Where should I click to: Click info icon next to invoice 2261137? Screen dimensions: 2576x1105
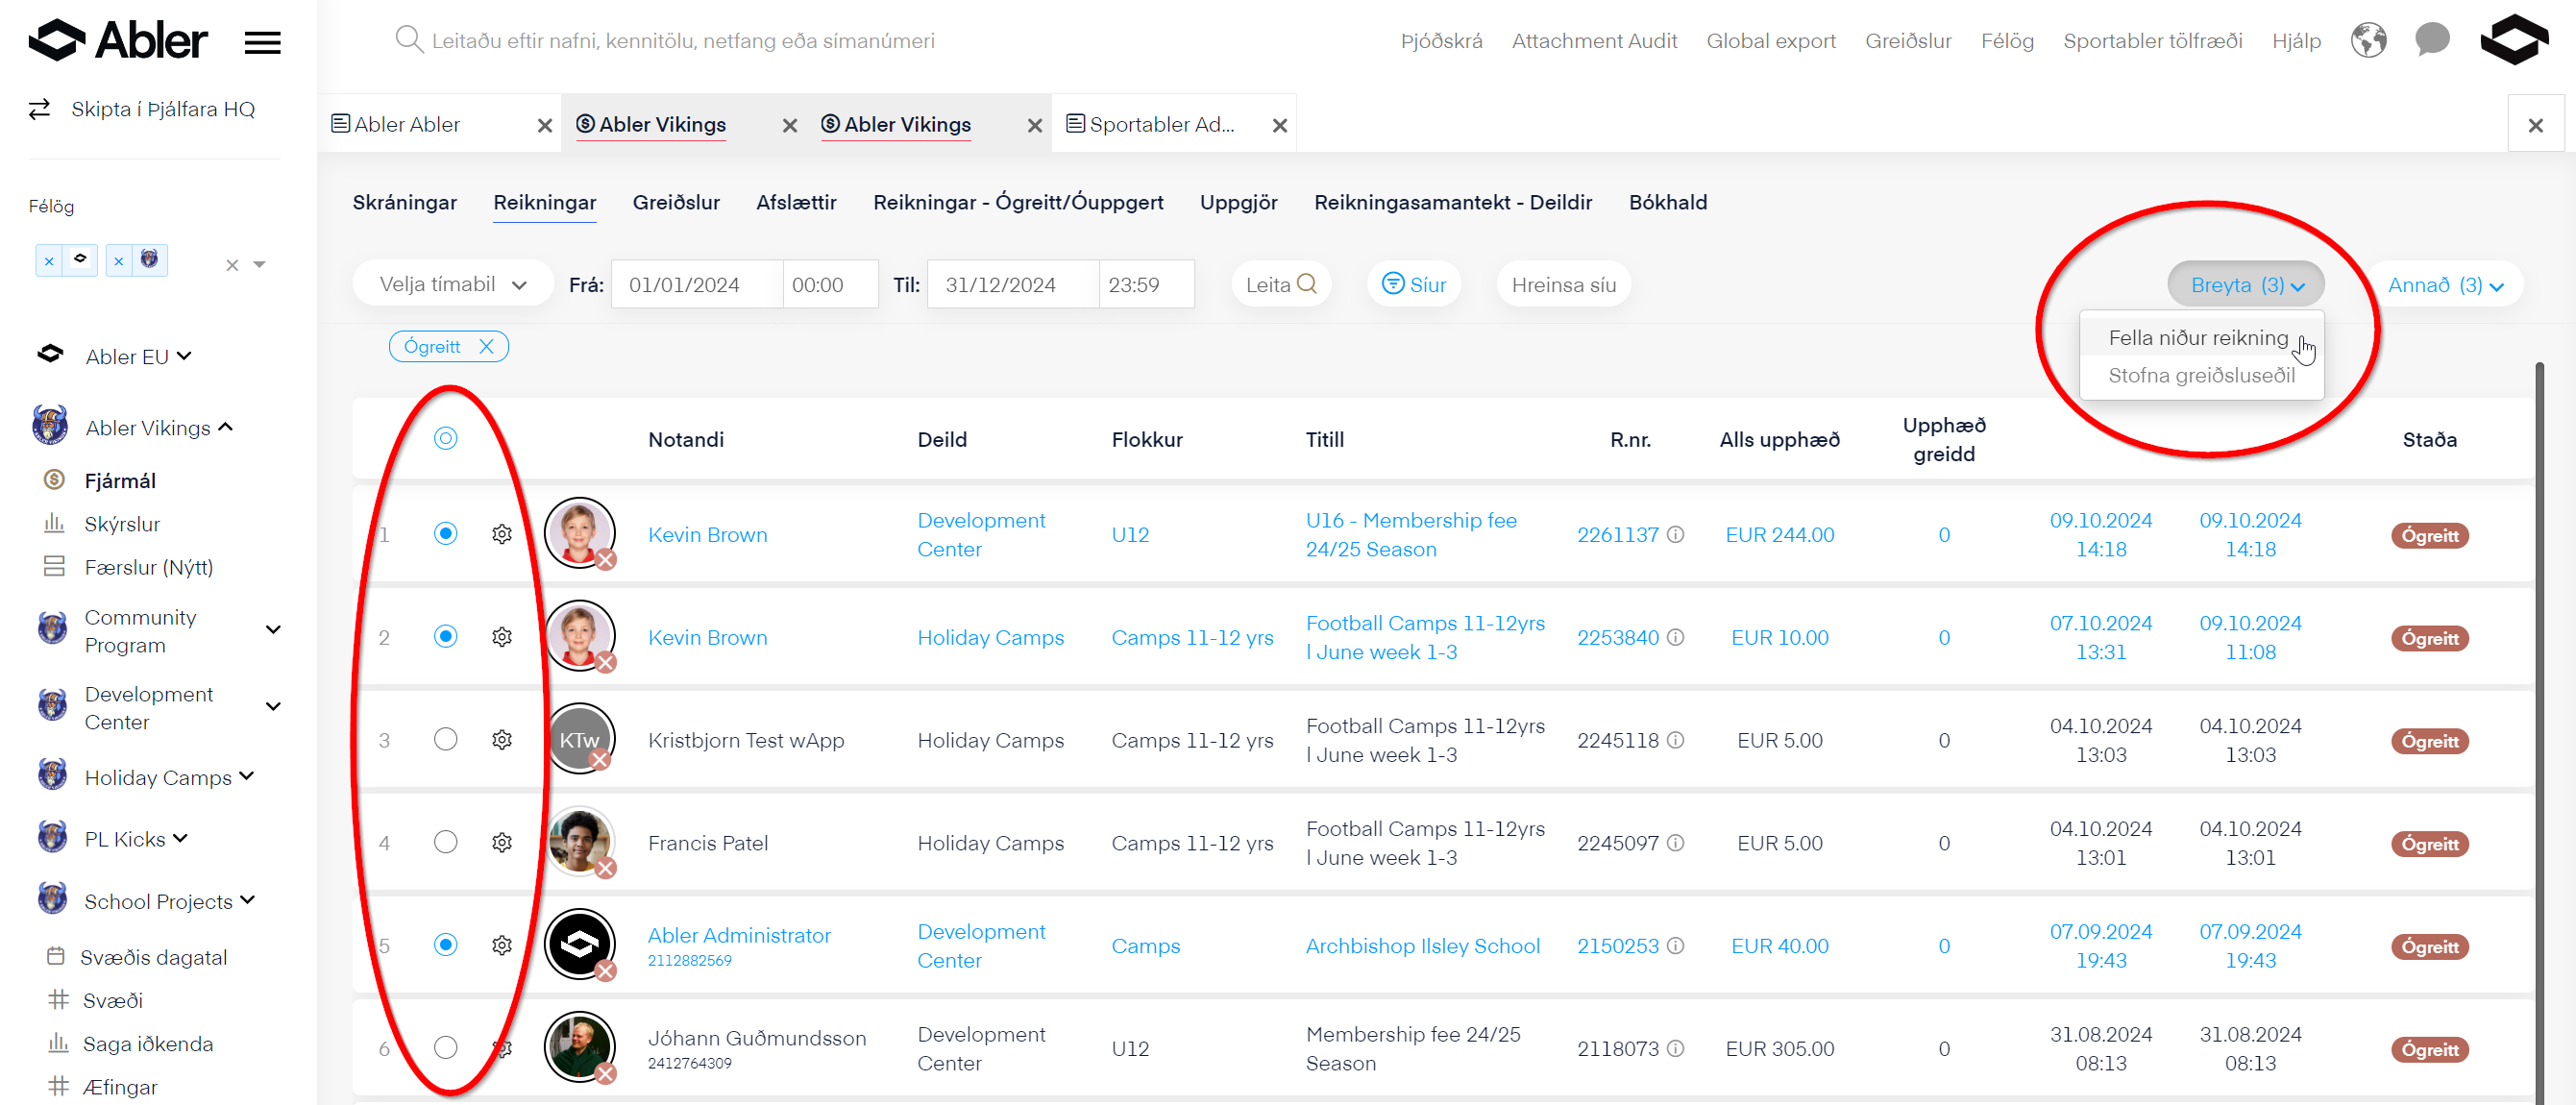pos(1676,534)
